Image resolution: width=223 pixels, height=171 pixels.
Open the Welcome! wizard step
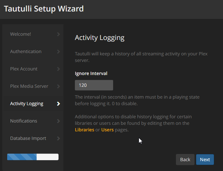click(21, 34)
